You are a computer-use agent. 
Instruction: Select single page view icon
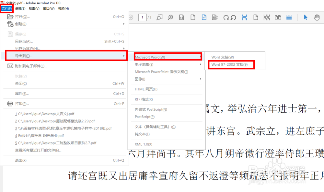[256, 17]
